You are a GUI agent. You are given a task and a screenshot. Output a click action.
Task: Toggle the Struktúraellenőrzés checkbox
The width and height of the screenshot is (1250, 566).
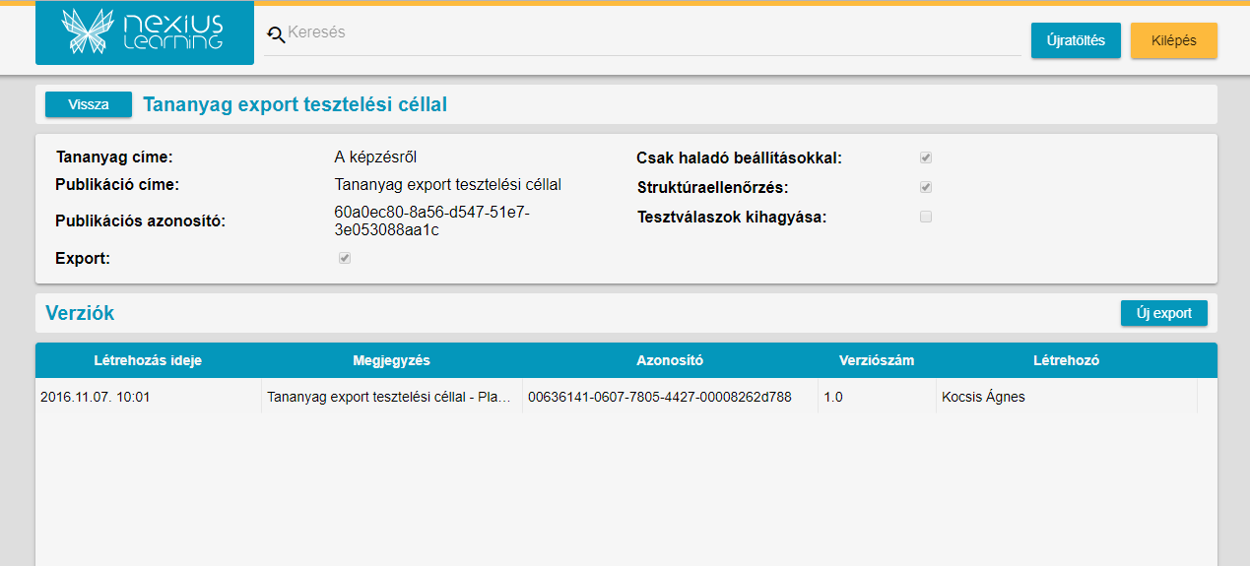pyautogui.click(x=926, y=187)
